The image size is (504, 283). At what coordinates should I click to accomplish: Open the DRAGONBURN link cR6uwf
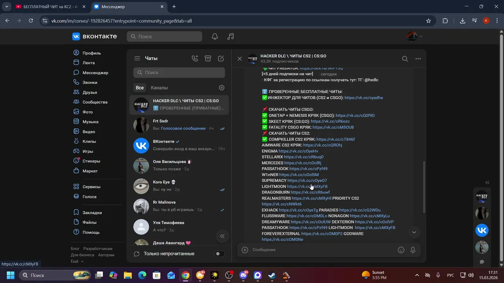(x=310, y=193)
